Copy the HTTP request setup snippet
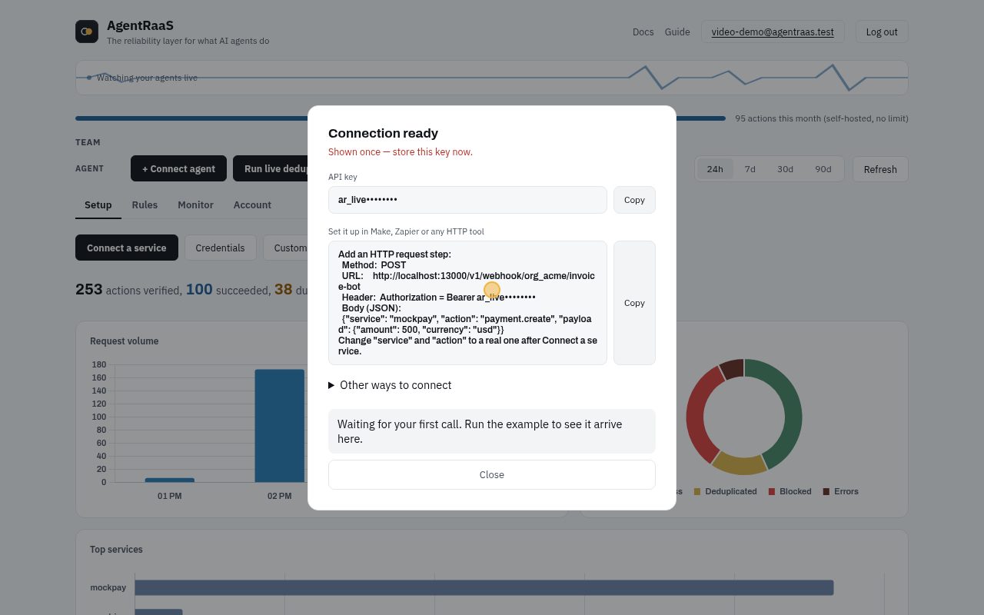The width and height of the screenshot is (984, 615). pos(634,303)
